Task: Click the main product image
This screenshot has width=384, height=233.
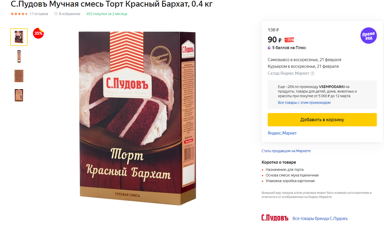Action: [138, 118]
